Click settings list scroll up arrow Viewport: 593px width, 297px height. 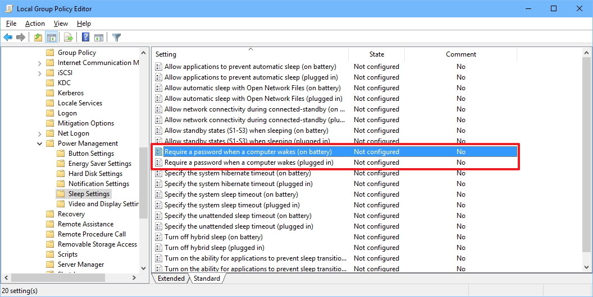tap(587, 53)
